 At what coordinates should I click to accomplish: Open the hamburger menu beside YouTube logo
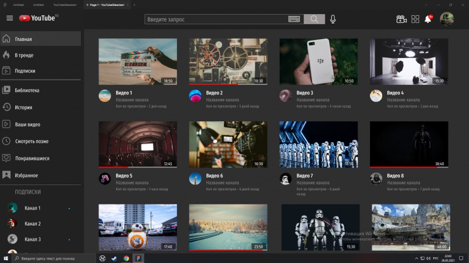[9, 18]
